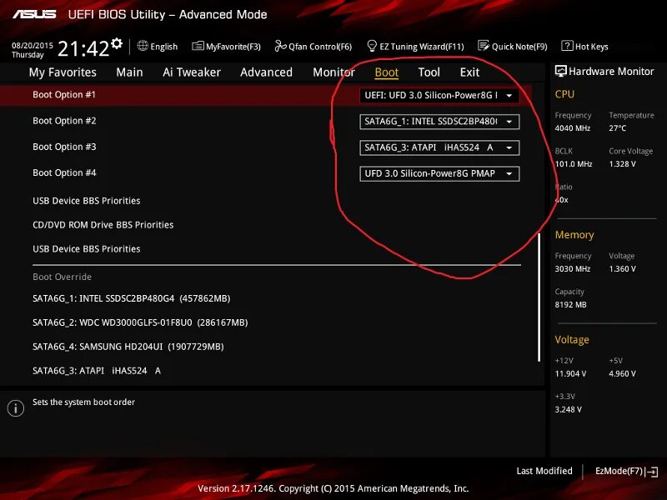Image resolution: width=667 pixels, height=500 pixels.
Task: Click the EZ Tuning Wizard lightbulb icon
Action: click(x=372, y=46)
